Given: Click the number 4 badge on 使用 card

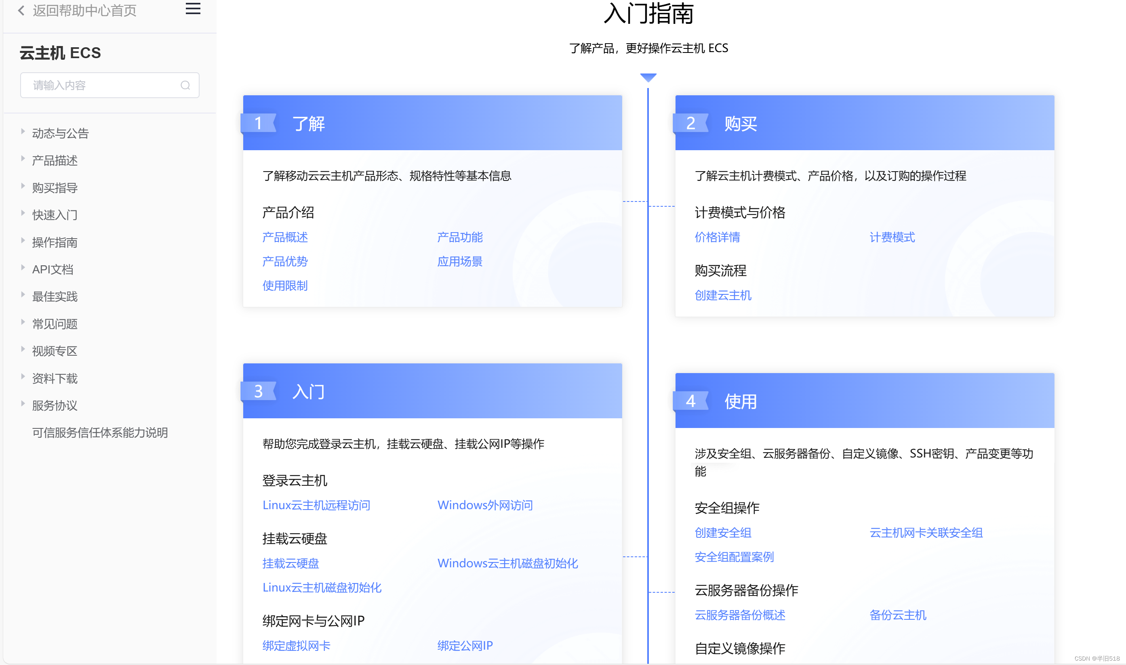Looking at the screenshot, I should point(690,401).
